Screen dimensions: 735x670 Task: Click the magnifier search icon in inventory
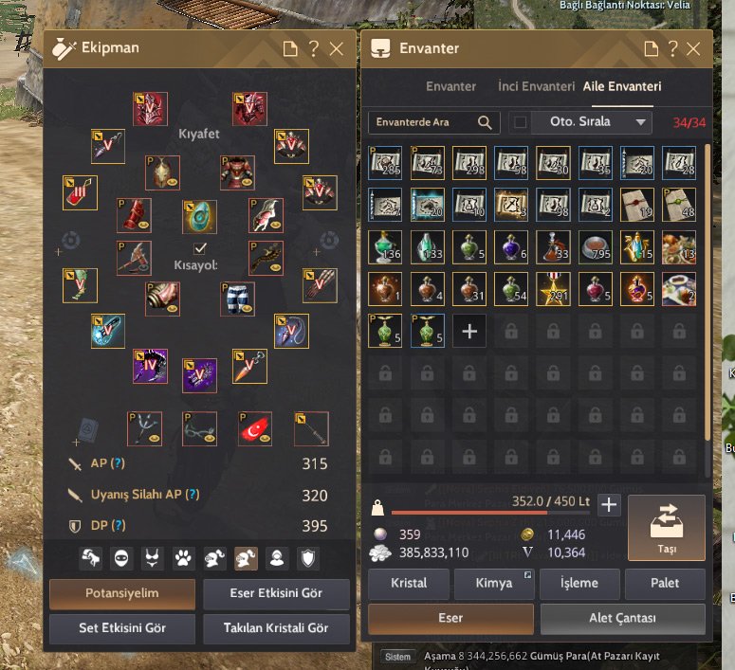point(485,123)
